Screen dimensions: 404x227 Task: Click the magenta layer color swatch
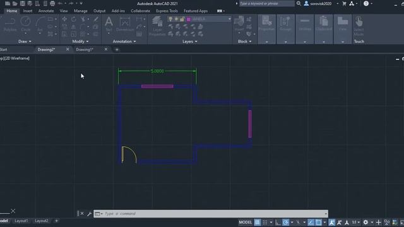189,19
